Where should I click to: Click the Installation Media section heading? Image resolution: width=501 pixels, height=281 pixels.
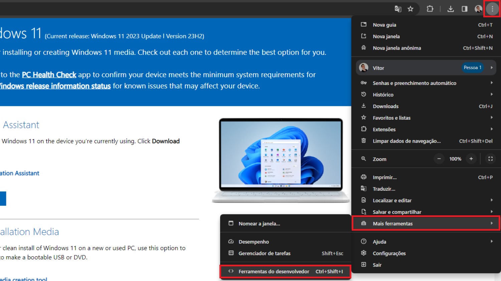point(29,232)
